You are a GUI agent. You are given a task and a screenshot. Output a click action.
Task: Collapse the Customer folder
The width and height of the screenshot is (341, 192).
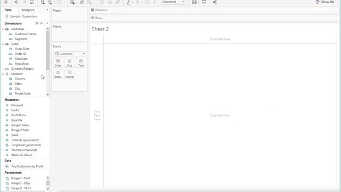pos(3,29)
